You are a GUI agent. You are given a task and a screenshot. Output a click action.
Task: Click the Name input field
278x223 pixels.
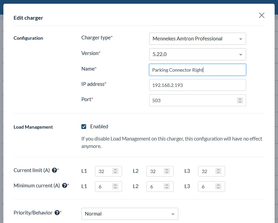197,70
